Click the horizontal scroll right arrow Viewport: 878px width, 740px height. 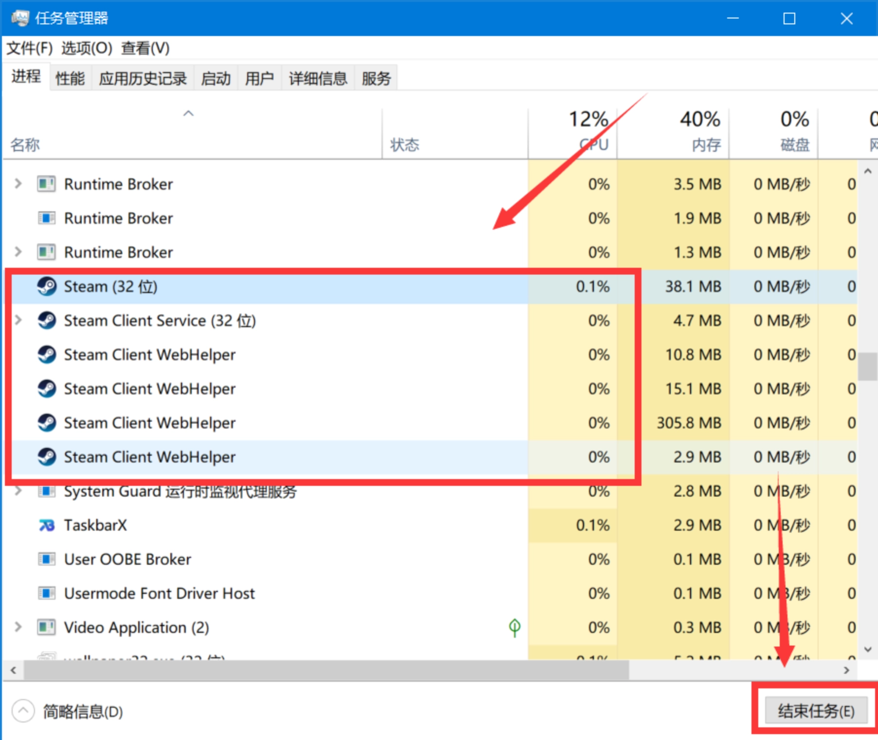[846, 670]
